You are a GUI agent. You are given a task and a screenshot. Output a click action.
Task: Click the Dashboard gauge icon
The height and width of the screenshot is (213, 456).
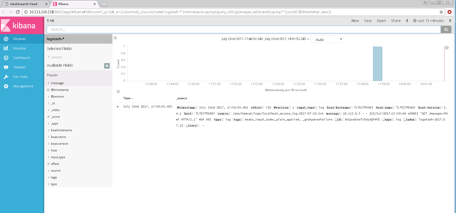[x=6, y=58]
